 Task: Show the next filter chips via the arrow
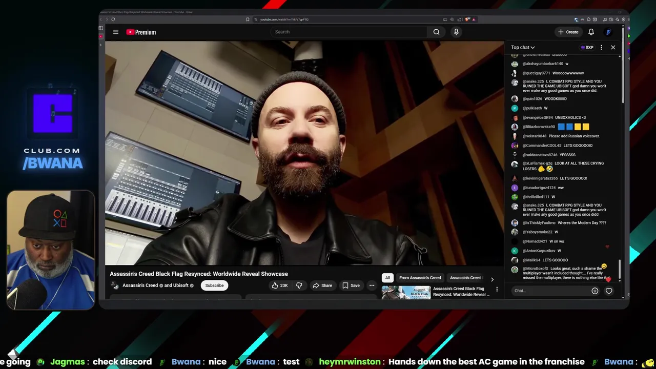click(x=492, y=279)
